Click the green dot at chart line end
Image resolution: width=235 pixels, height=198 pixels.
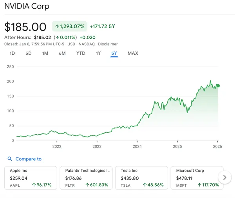tap(218, 86)
